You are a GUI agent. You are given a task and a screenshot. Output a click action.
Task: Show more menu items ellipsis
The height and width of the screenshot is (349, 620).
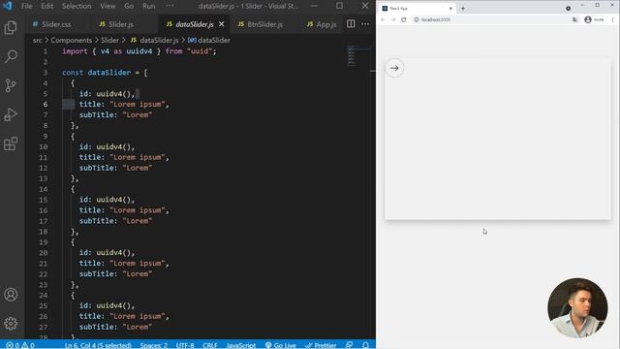tap(170, 6)
